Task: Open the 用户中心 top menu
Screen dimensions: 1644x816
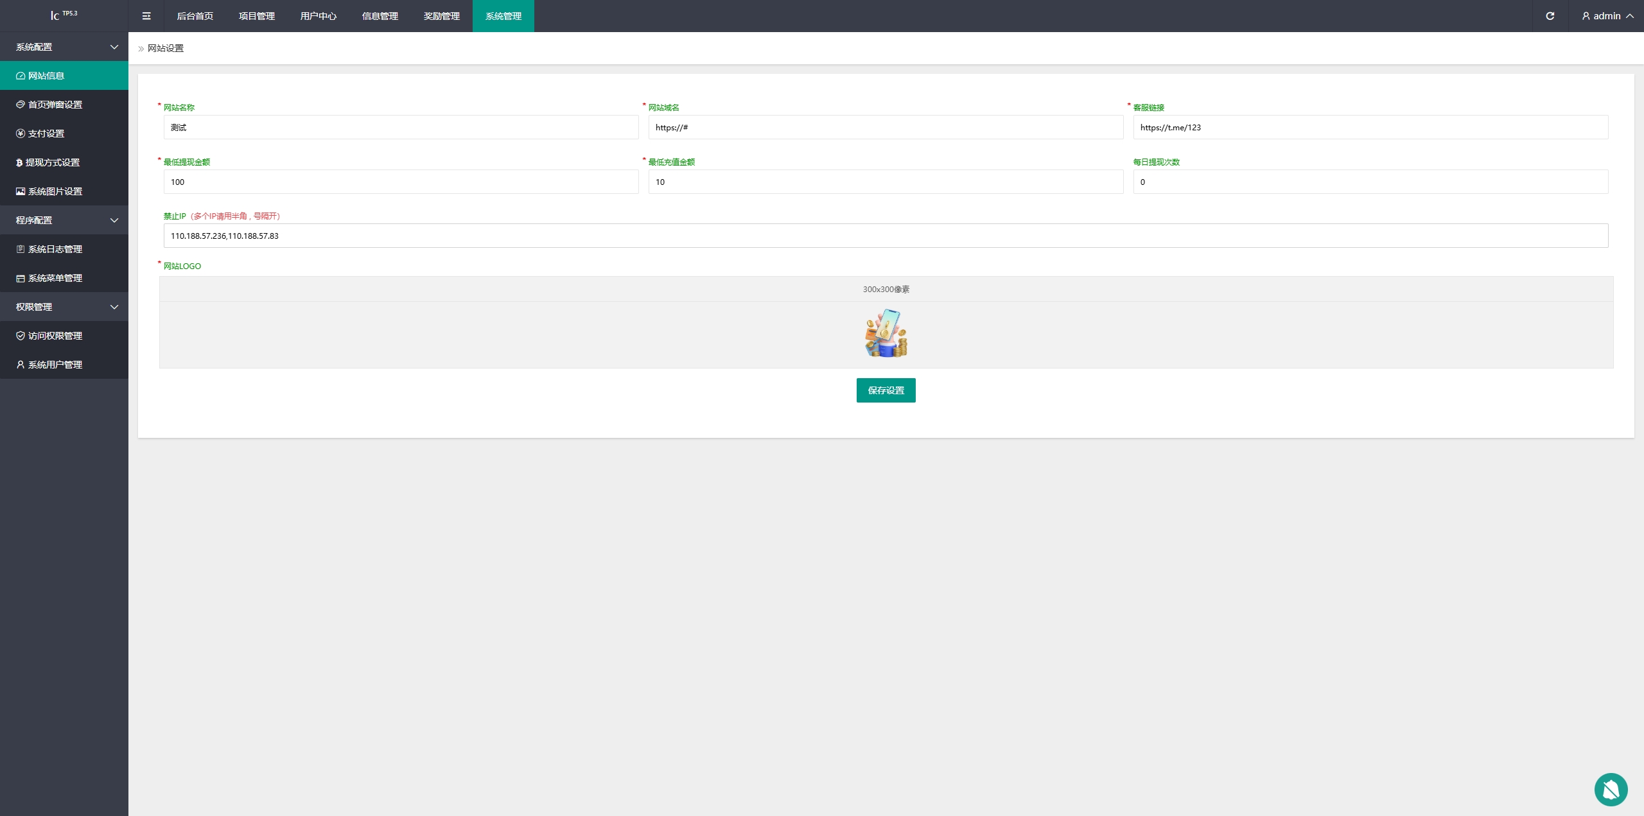Action: coord(319,16)
